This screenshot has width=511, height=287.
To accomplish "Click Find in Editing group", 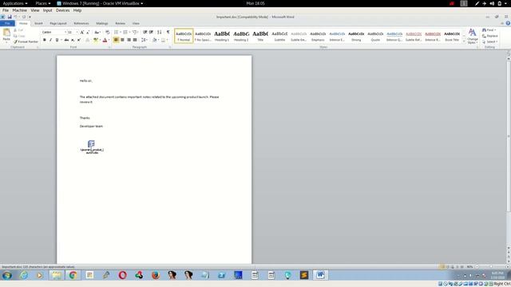I will click(489, 30).
